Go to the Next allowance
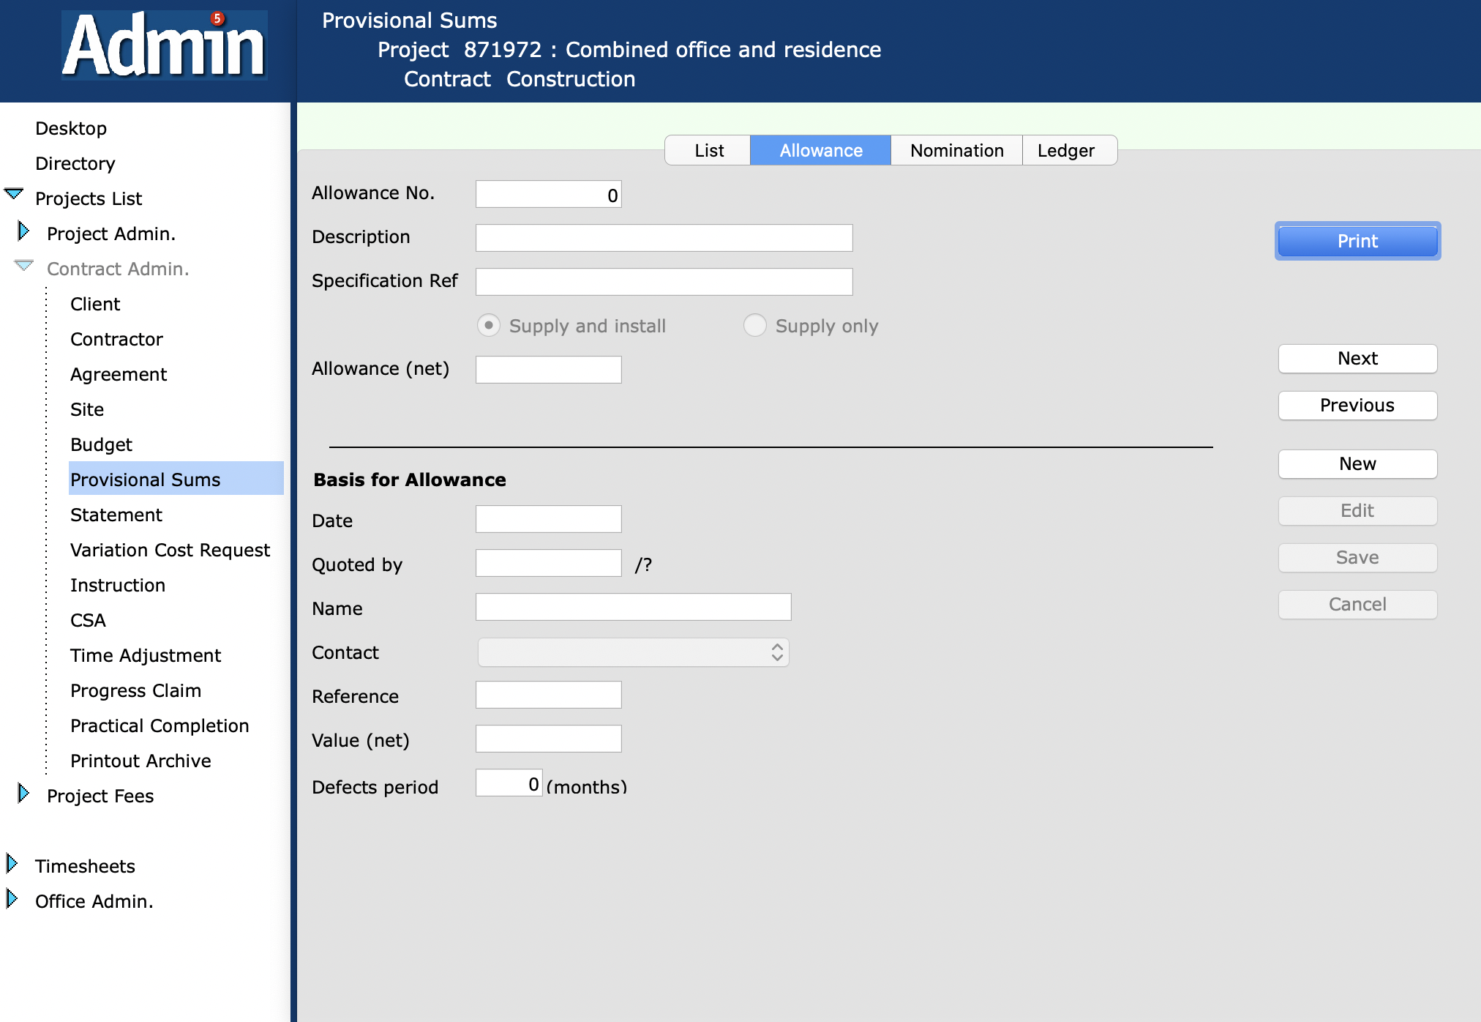1481x1022 pixels. pos(1357,358)
